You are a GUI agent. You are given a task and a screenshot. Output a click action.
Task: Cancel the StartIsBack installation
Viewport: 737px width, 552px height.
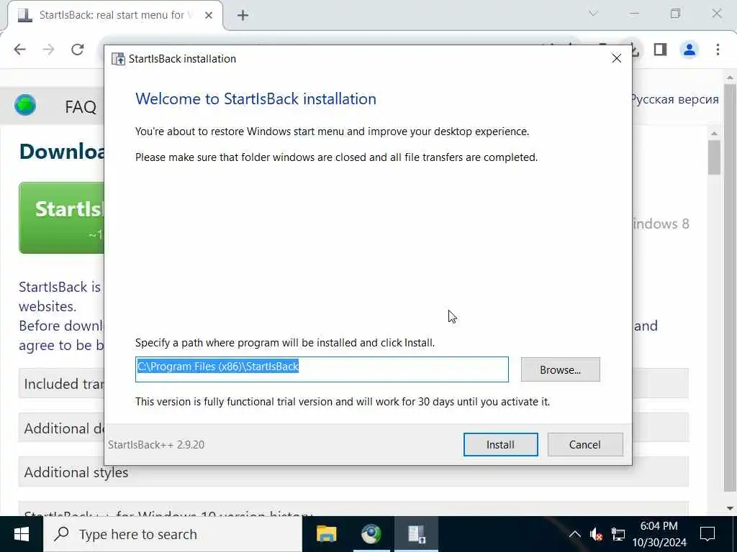tap(584, 444)
